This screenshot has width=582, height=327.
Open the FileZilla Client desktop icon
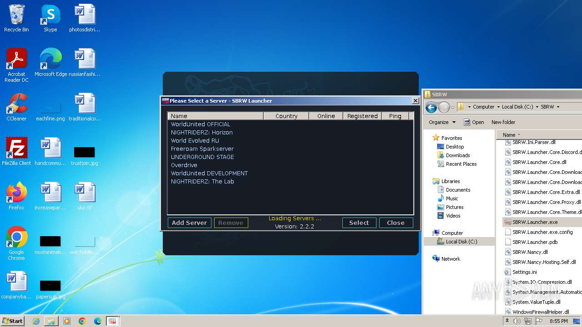[x=16, y=152]
